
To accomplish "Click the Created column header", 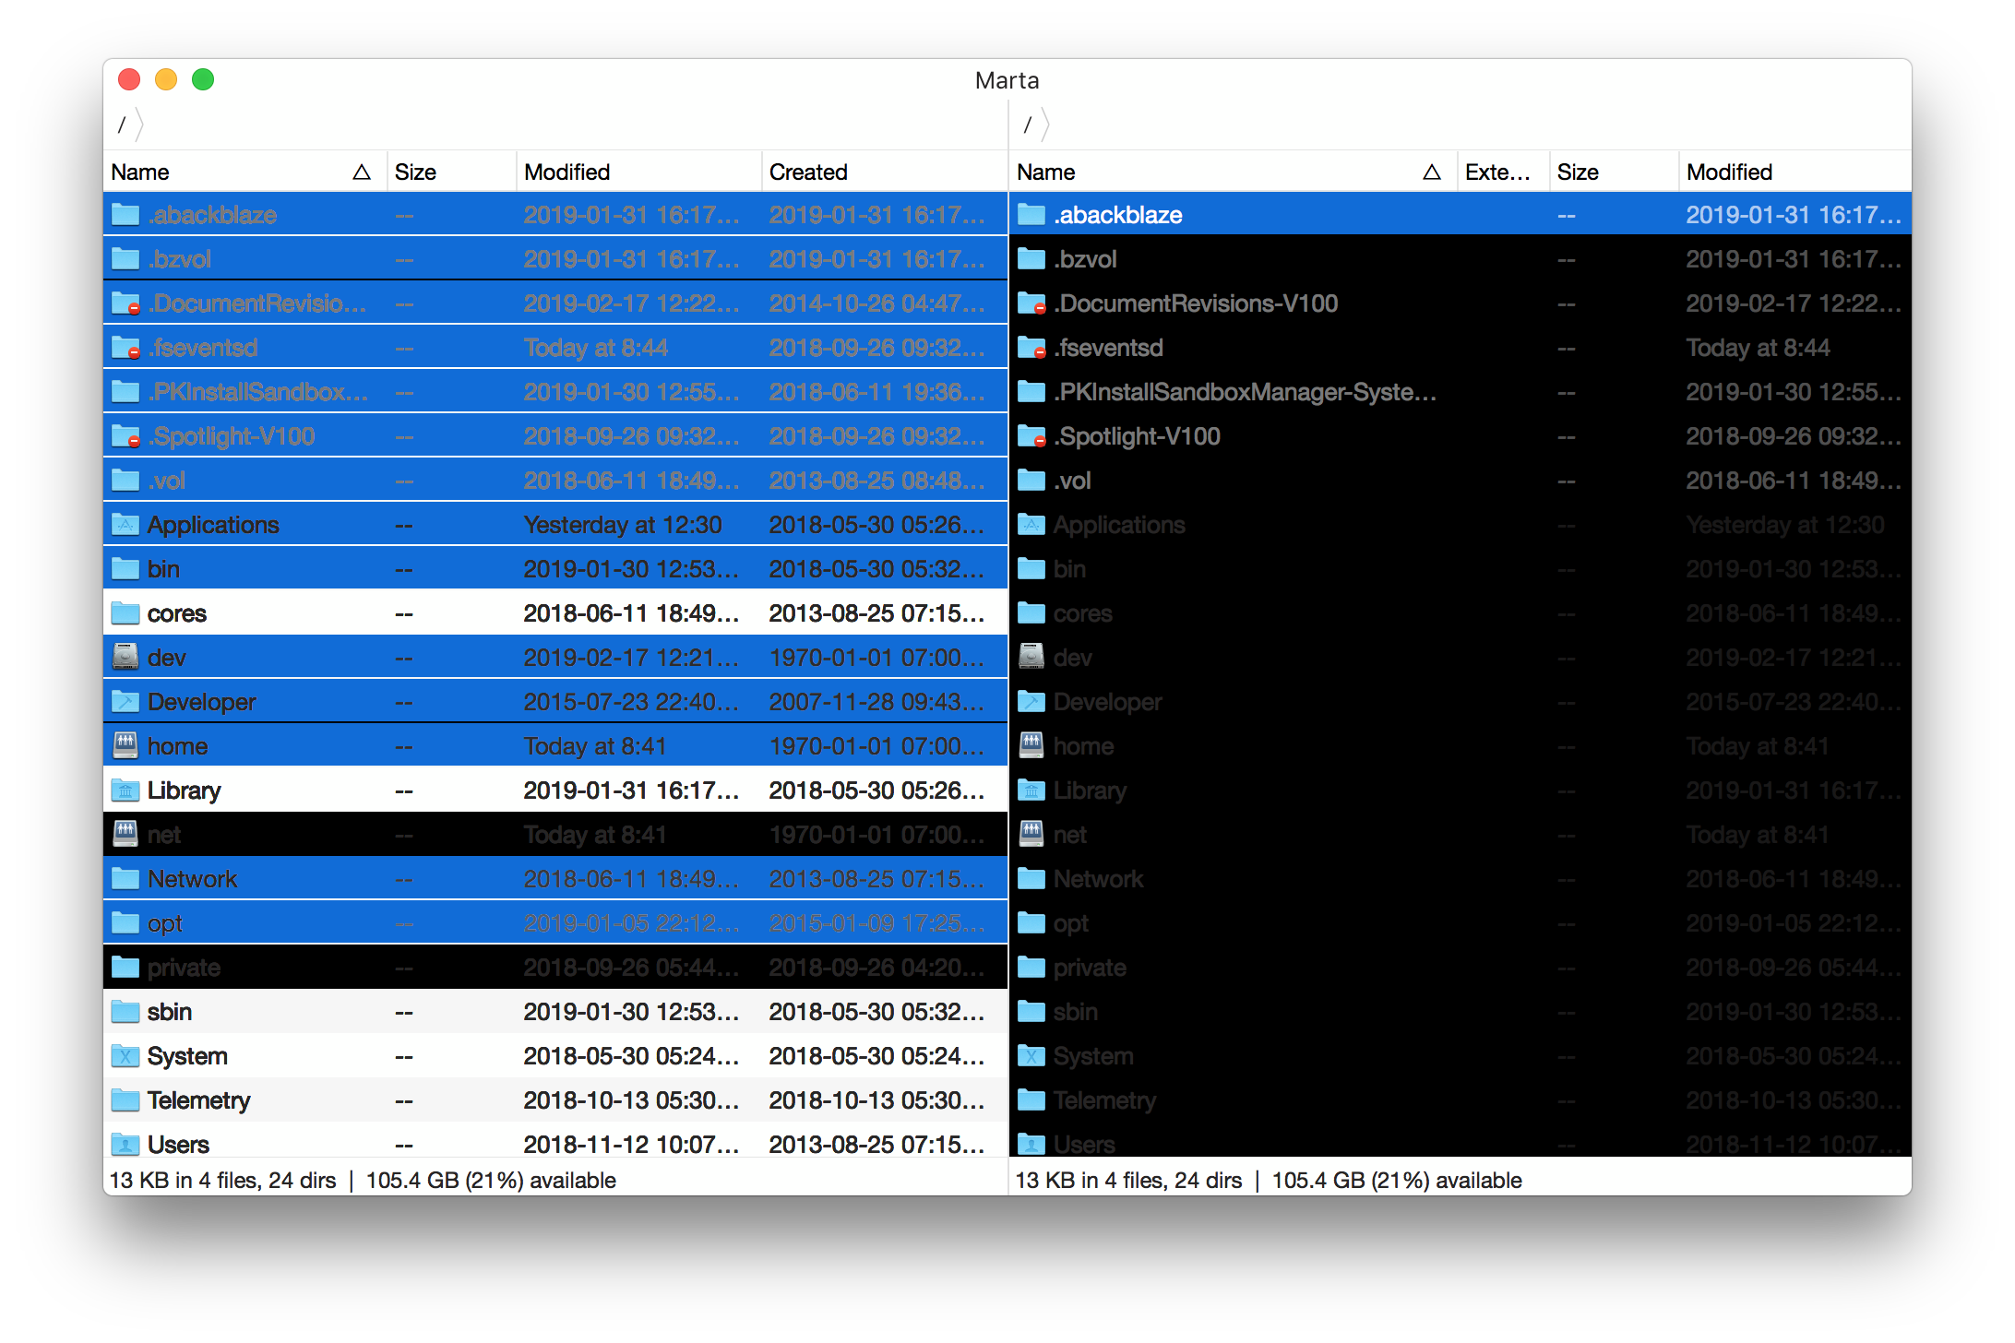I will coord(809,172).
